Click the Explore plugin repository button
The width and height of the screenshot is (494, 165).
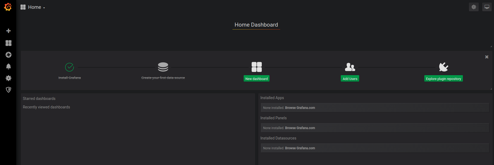point(443,79)
